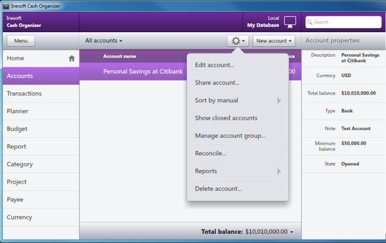Click the Account properties panel heading
This screenshot has height=243, width=386.
tap(333, 40)
